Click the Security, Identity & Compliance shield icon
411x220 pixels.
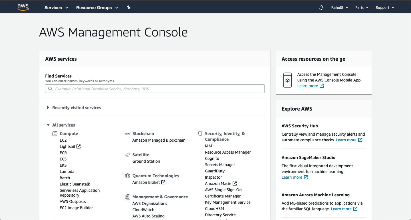pyautogui.click(x=200, y=133)
